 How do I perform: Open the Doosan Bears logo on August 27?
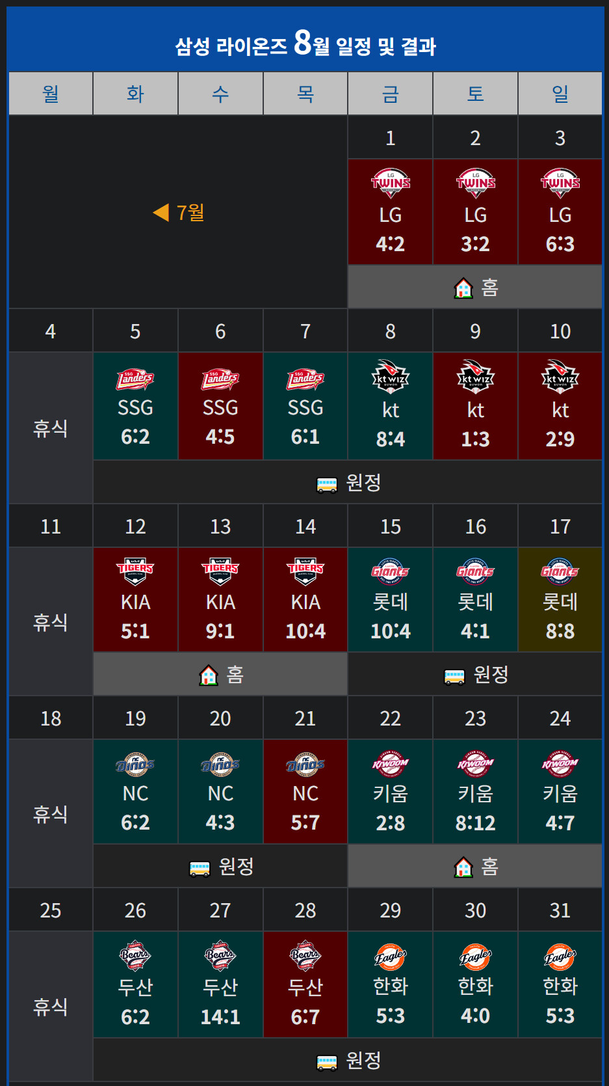pos(220,955)
